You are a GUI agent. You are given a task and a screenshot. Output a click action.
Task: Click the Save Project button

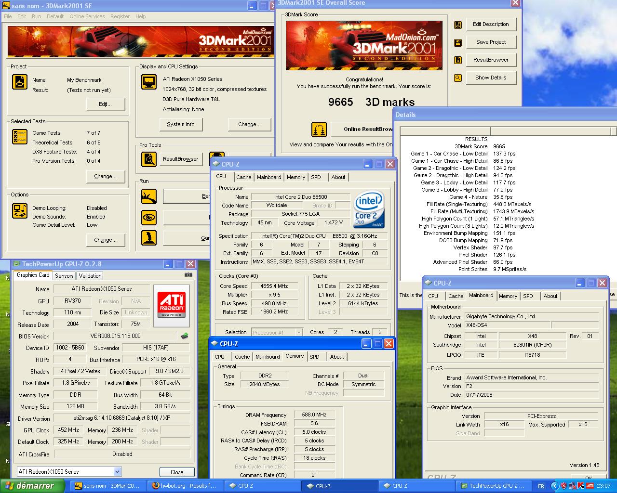coord(491,42)
